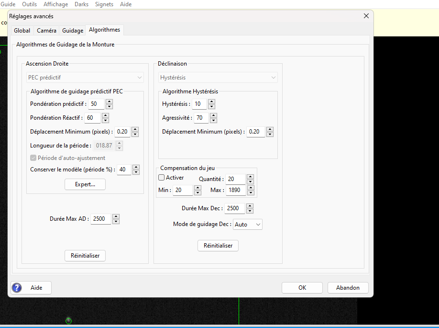Switch to the Global tab
This screenshot has width=439, height=328.
[22, 30]
